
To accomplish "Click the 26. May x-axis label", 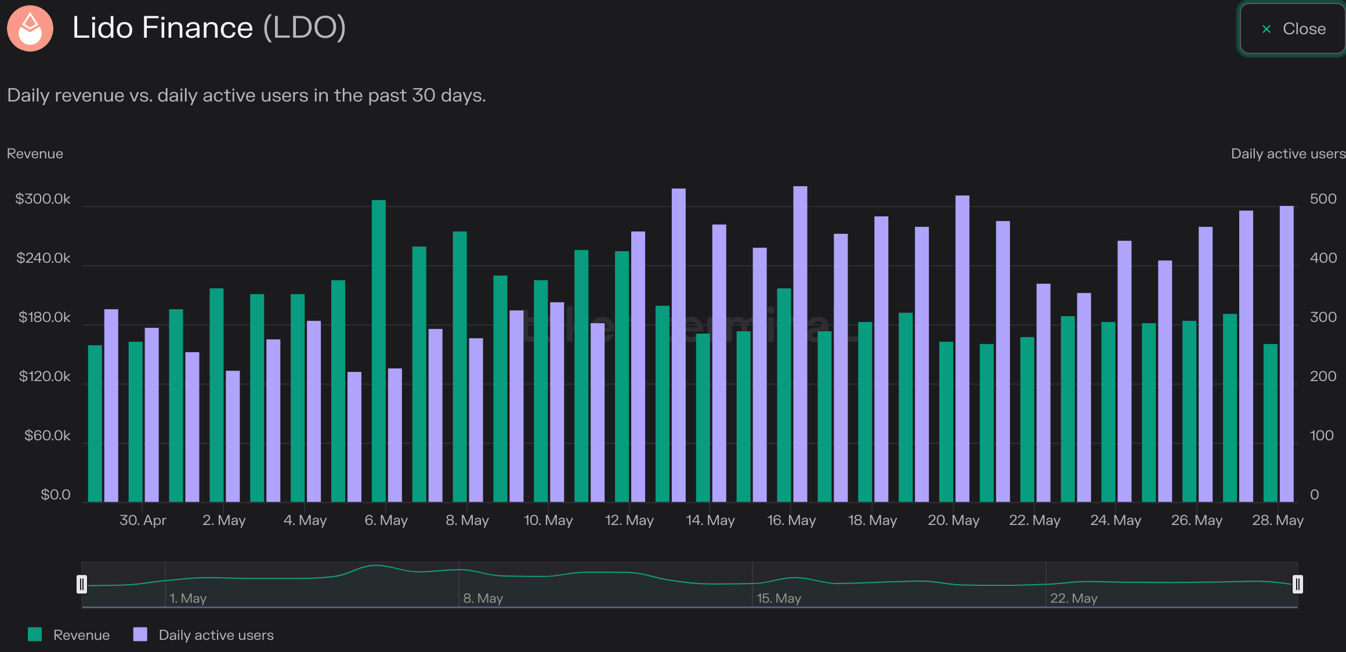I will (x=1197, y=520).
